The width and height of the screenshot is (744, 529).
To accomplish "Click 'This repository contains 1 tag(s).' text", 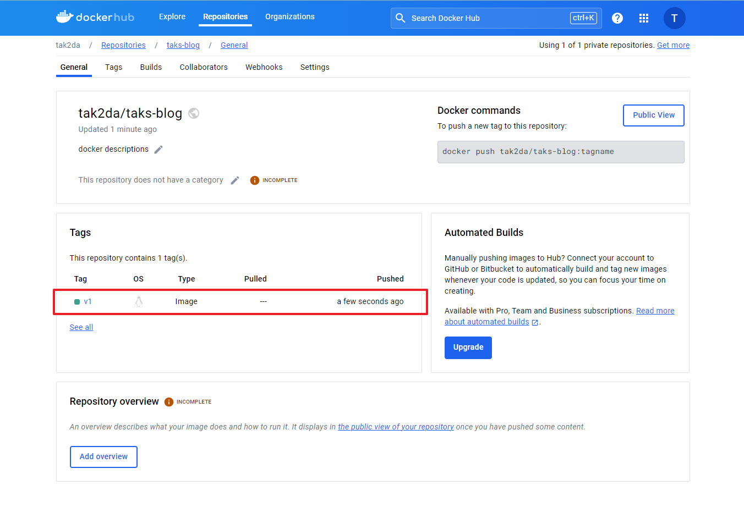I will pyautogui.click(x=128, y=258).
